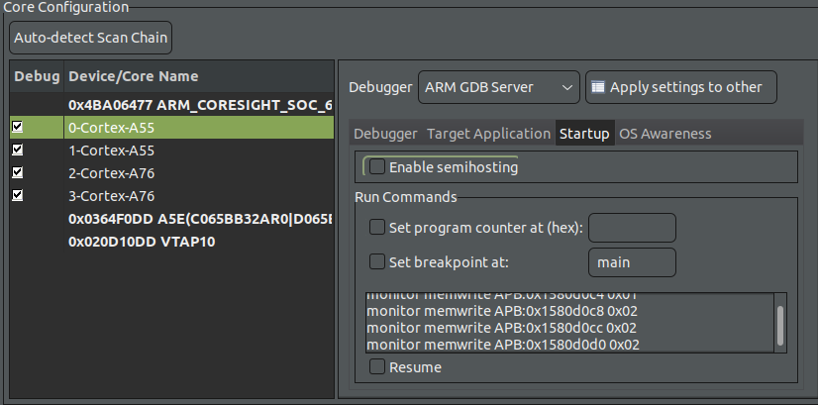
Task: Switch to the Debugger tab
Action: pyautogui.click(x=385, y=134)
